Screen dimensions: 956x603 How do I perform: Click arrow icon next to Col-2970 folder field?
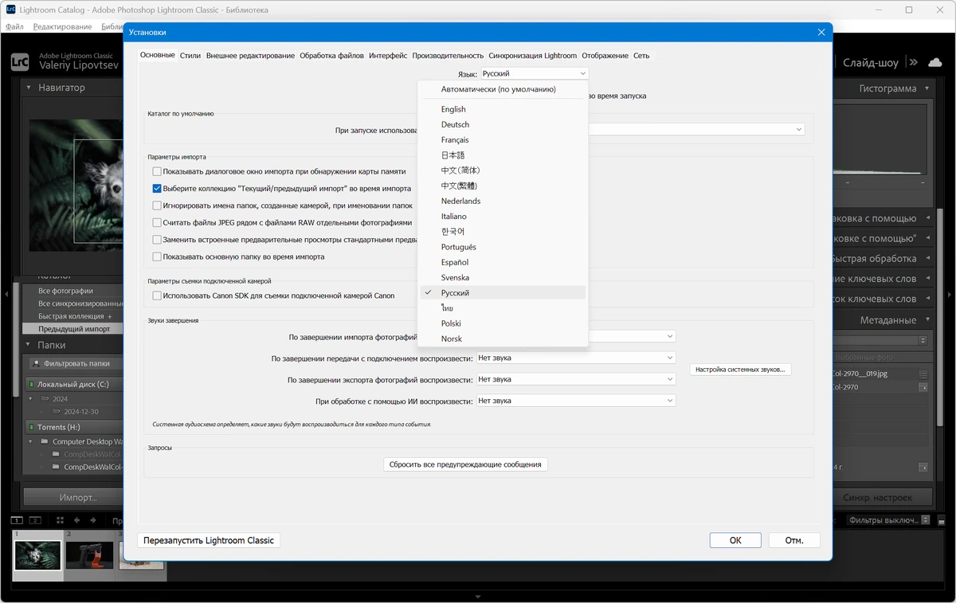923,387
